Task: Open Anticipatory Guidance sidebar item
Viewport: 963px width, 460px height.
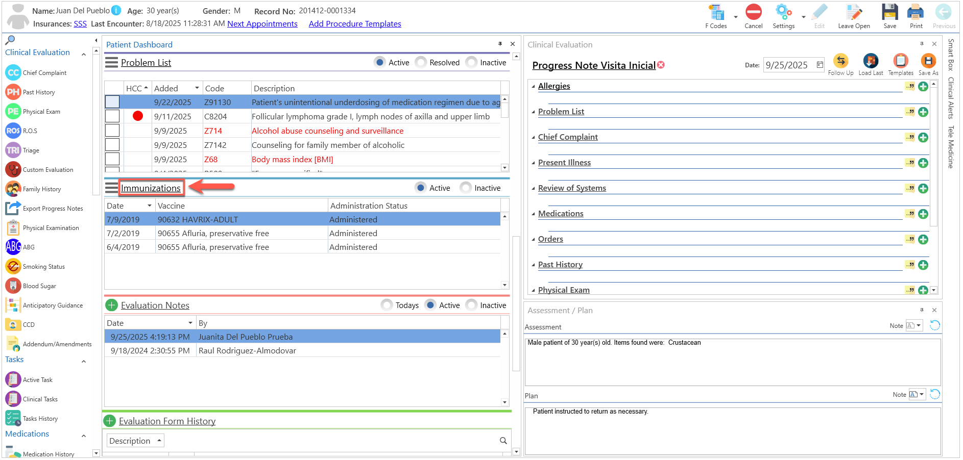Action: (44, 305)
